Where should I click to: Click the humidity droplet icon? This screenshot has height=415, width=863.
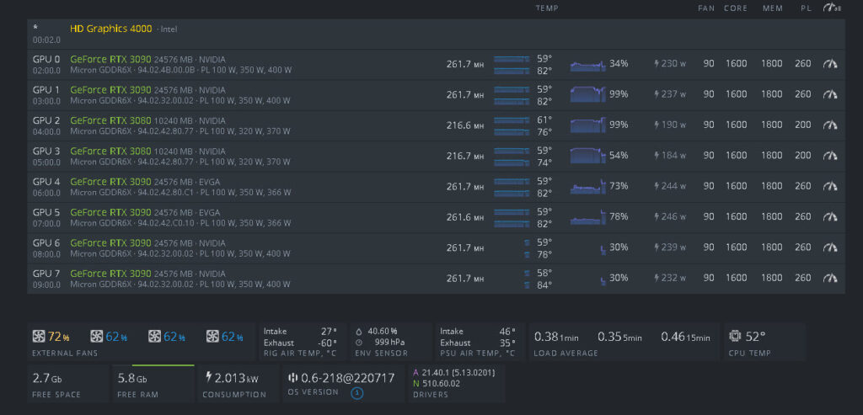(359, 332)
